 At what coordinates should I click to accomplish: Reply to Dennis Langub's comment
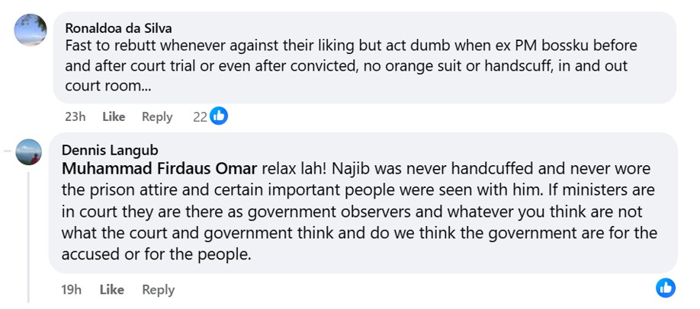pos(158,289)
